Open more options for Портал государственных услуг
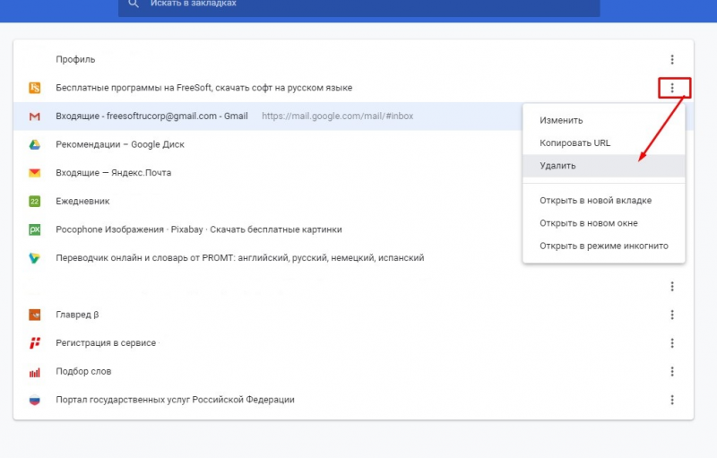717x458 pixels. point(671,400)
